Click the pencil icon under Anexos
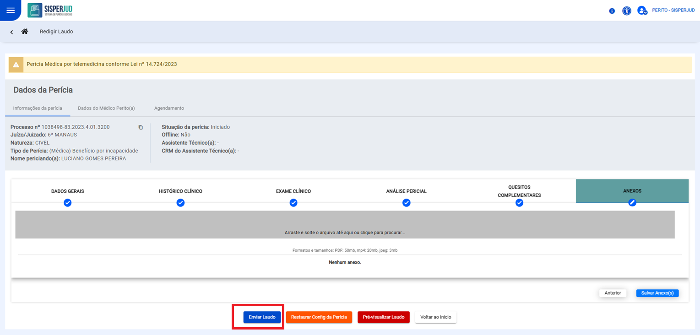Screen dimensions: 700x335 632,203
